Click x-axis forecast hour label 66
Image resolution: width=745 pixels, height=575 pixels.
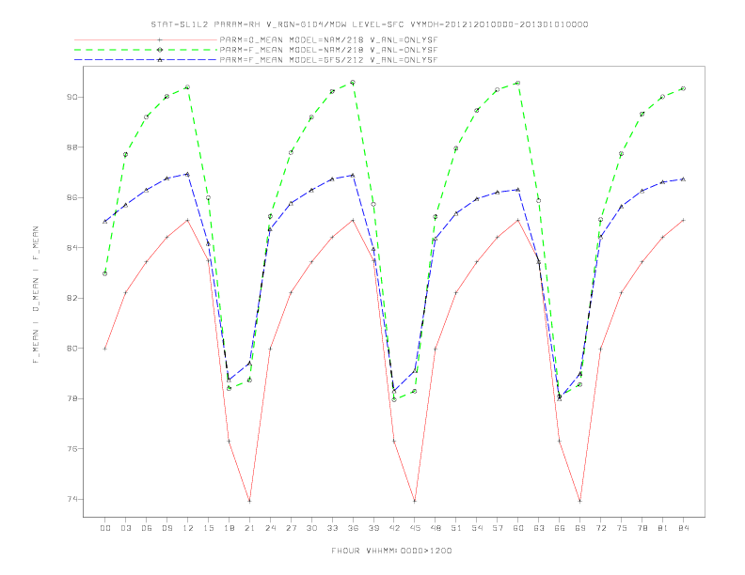click(560, 528)
